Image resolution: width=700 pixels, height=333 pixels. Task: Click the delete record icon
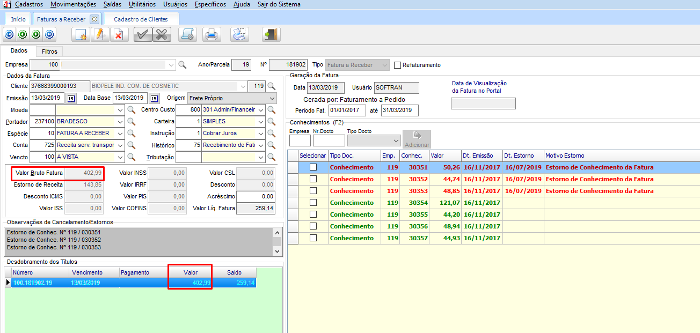118,35
